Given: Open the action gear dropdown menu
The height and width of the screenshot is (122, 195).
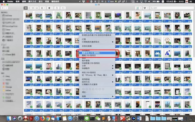Looking at the screenshot, I should pos(50,8).
